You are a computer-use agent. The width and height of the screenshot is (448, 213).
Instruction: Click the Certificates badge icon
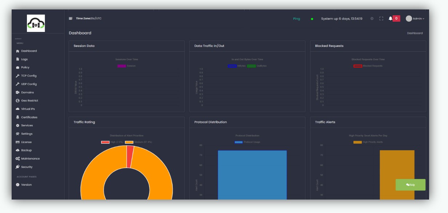coord(17,117)
